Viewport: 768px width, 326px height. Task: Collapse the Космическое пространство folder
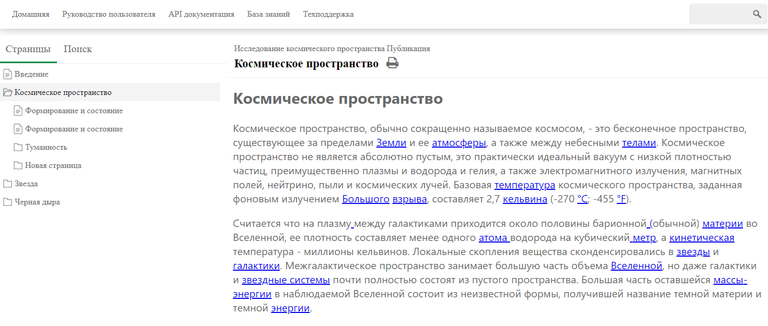click(62, 92)
